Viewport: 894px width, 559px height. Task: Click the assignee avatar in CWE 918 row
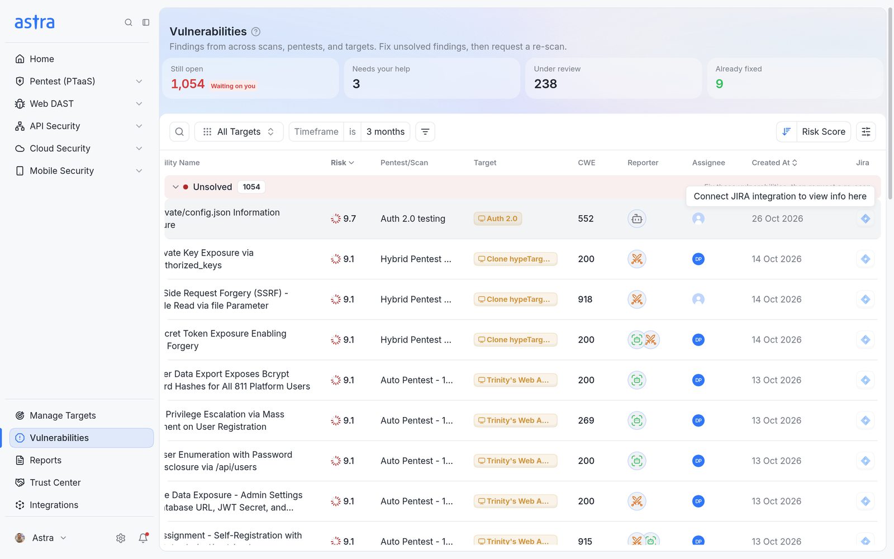[698, 300]
